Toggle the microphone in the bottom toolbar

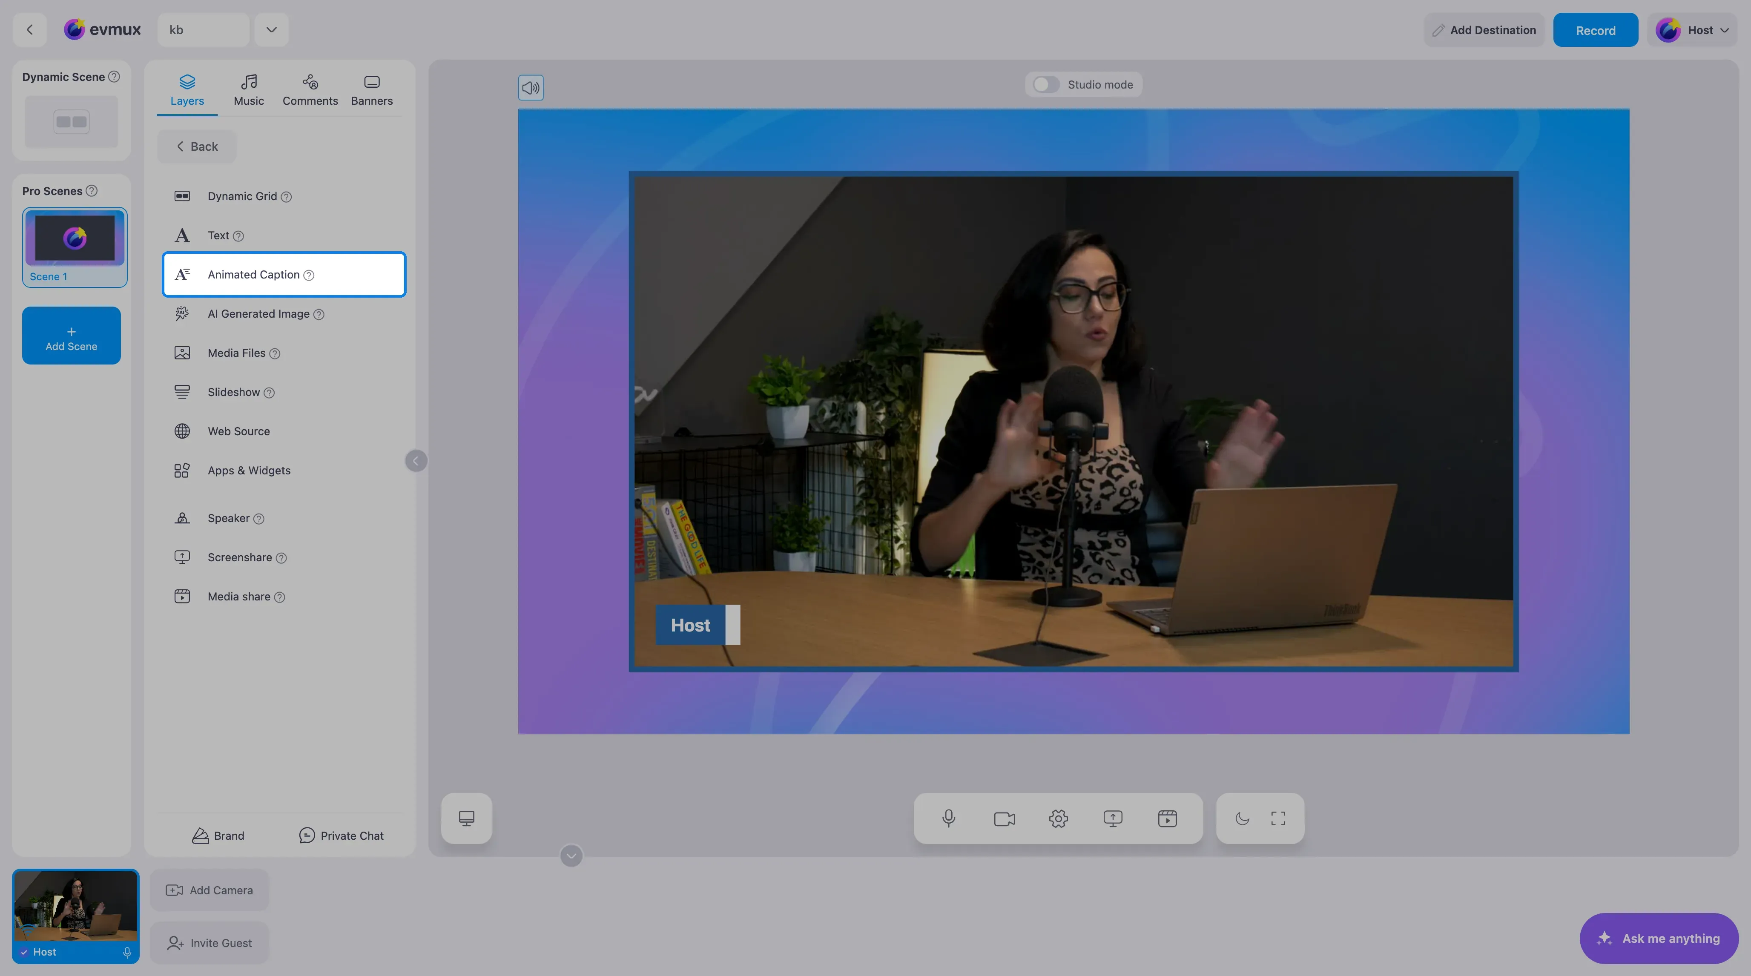[949, 818]
